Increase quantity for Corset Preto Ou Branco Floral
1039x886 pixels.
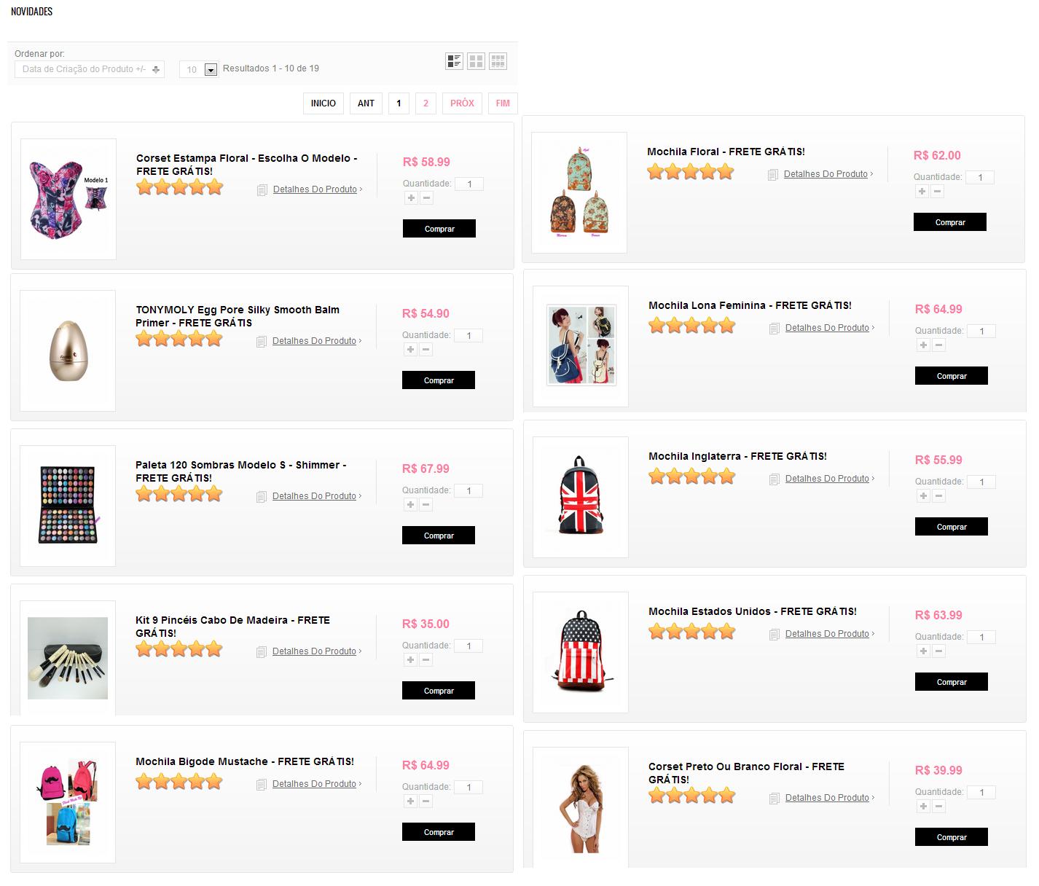pos(923,807)
